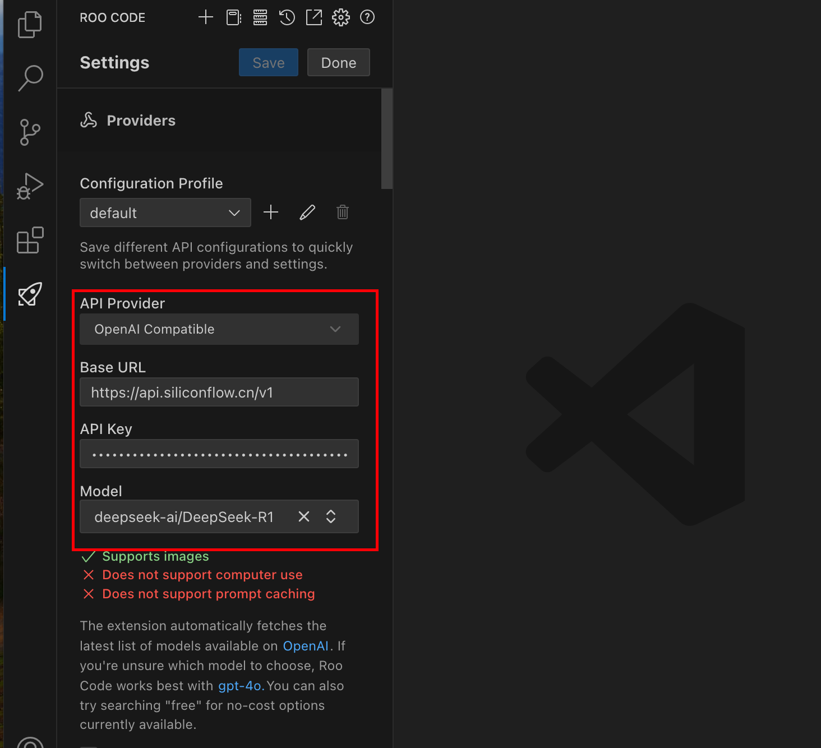Screen dimensions: 821x748
Task: Open Roo Code task history
Action: coord(287,17)
